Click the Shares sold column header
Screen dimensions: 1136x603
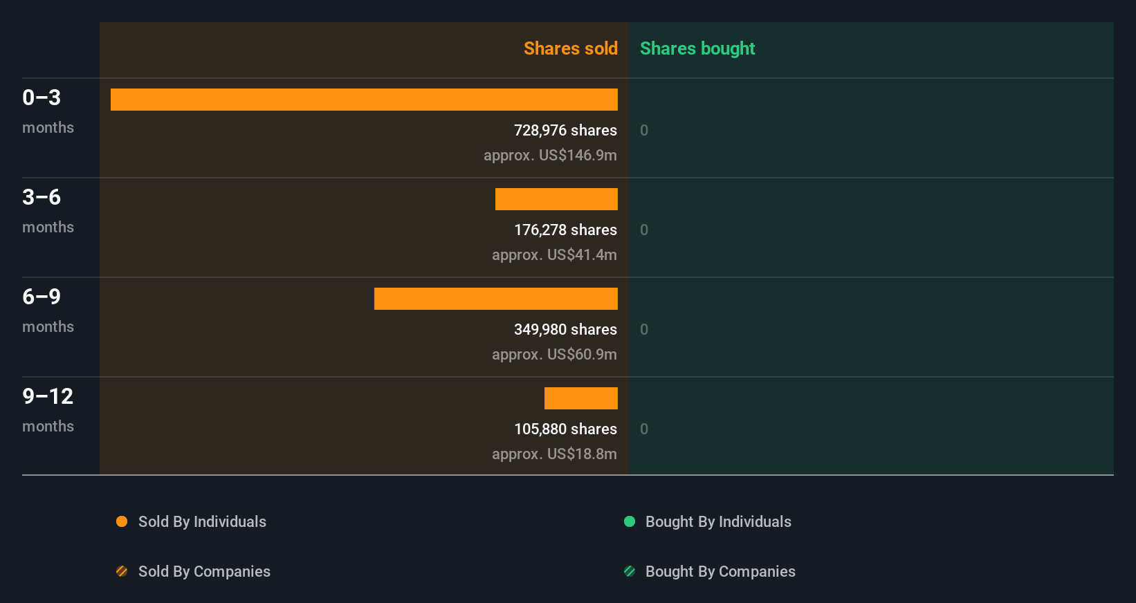click(571, 48)
